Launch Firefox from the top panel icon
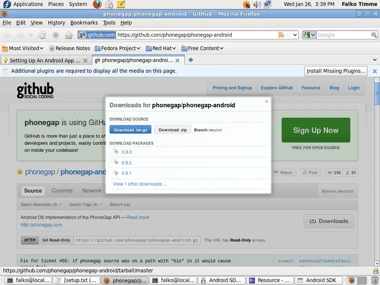Viewport: 380px width, 285px height. 97,4
